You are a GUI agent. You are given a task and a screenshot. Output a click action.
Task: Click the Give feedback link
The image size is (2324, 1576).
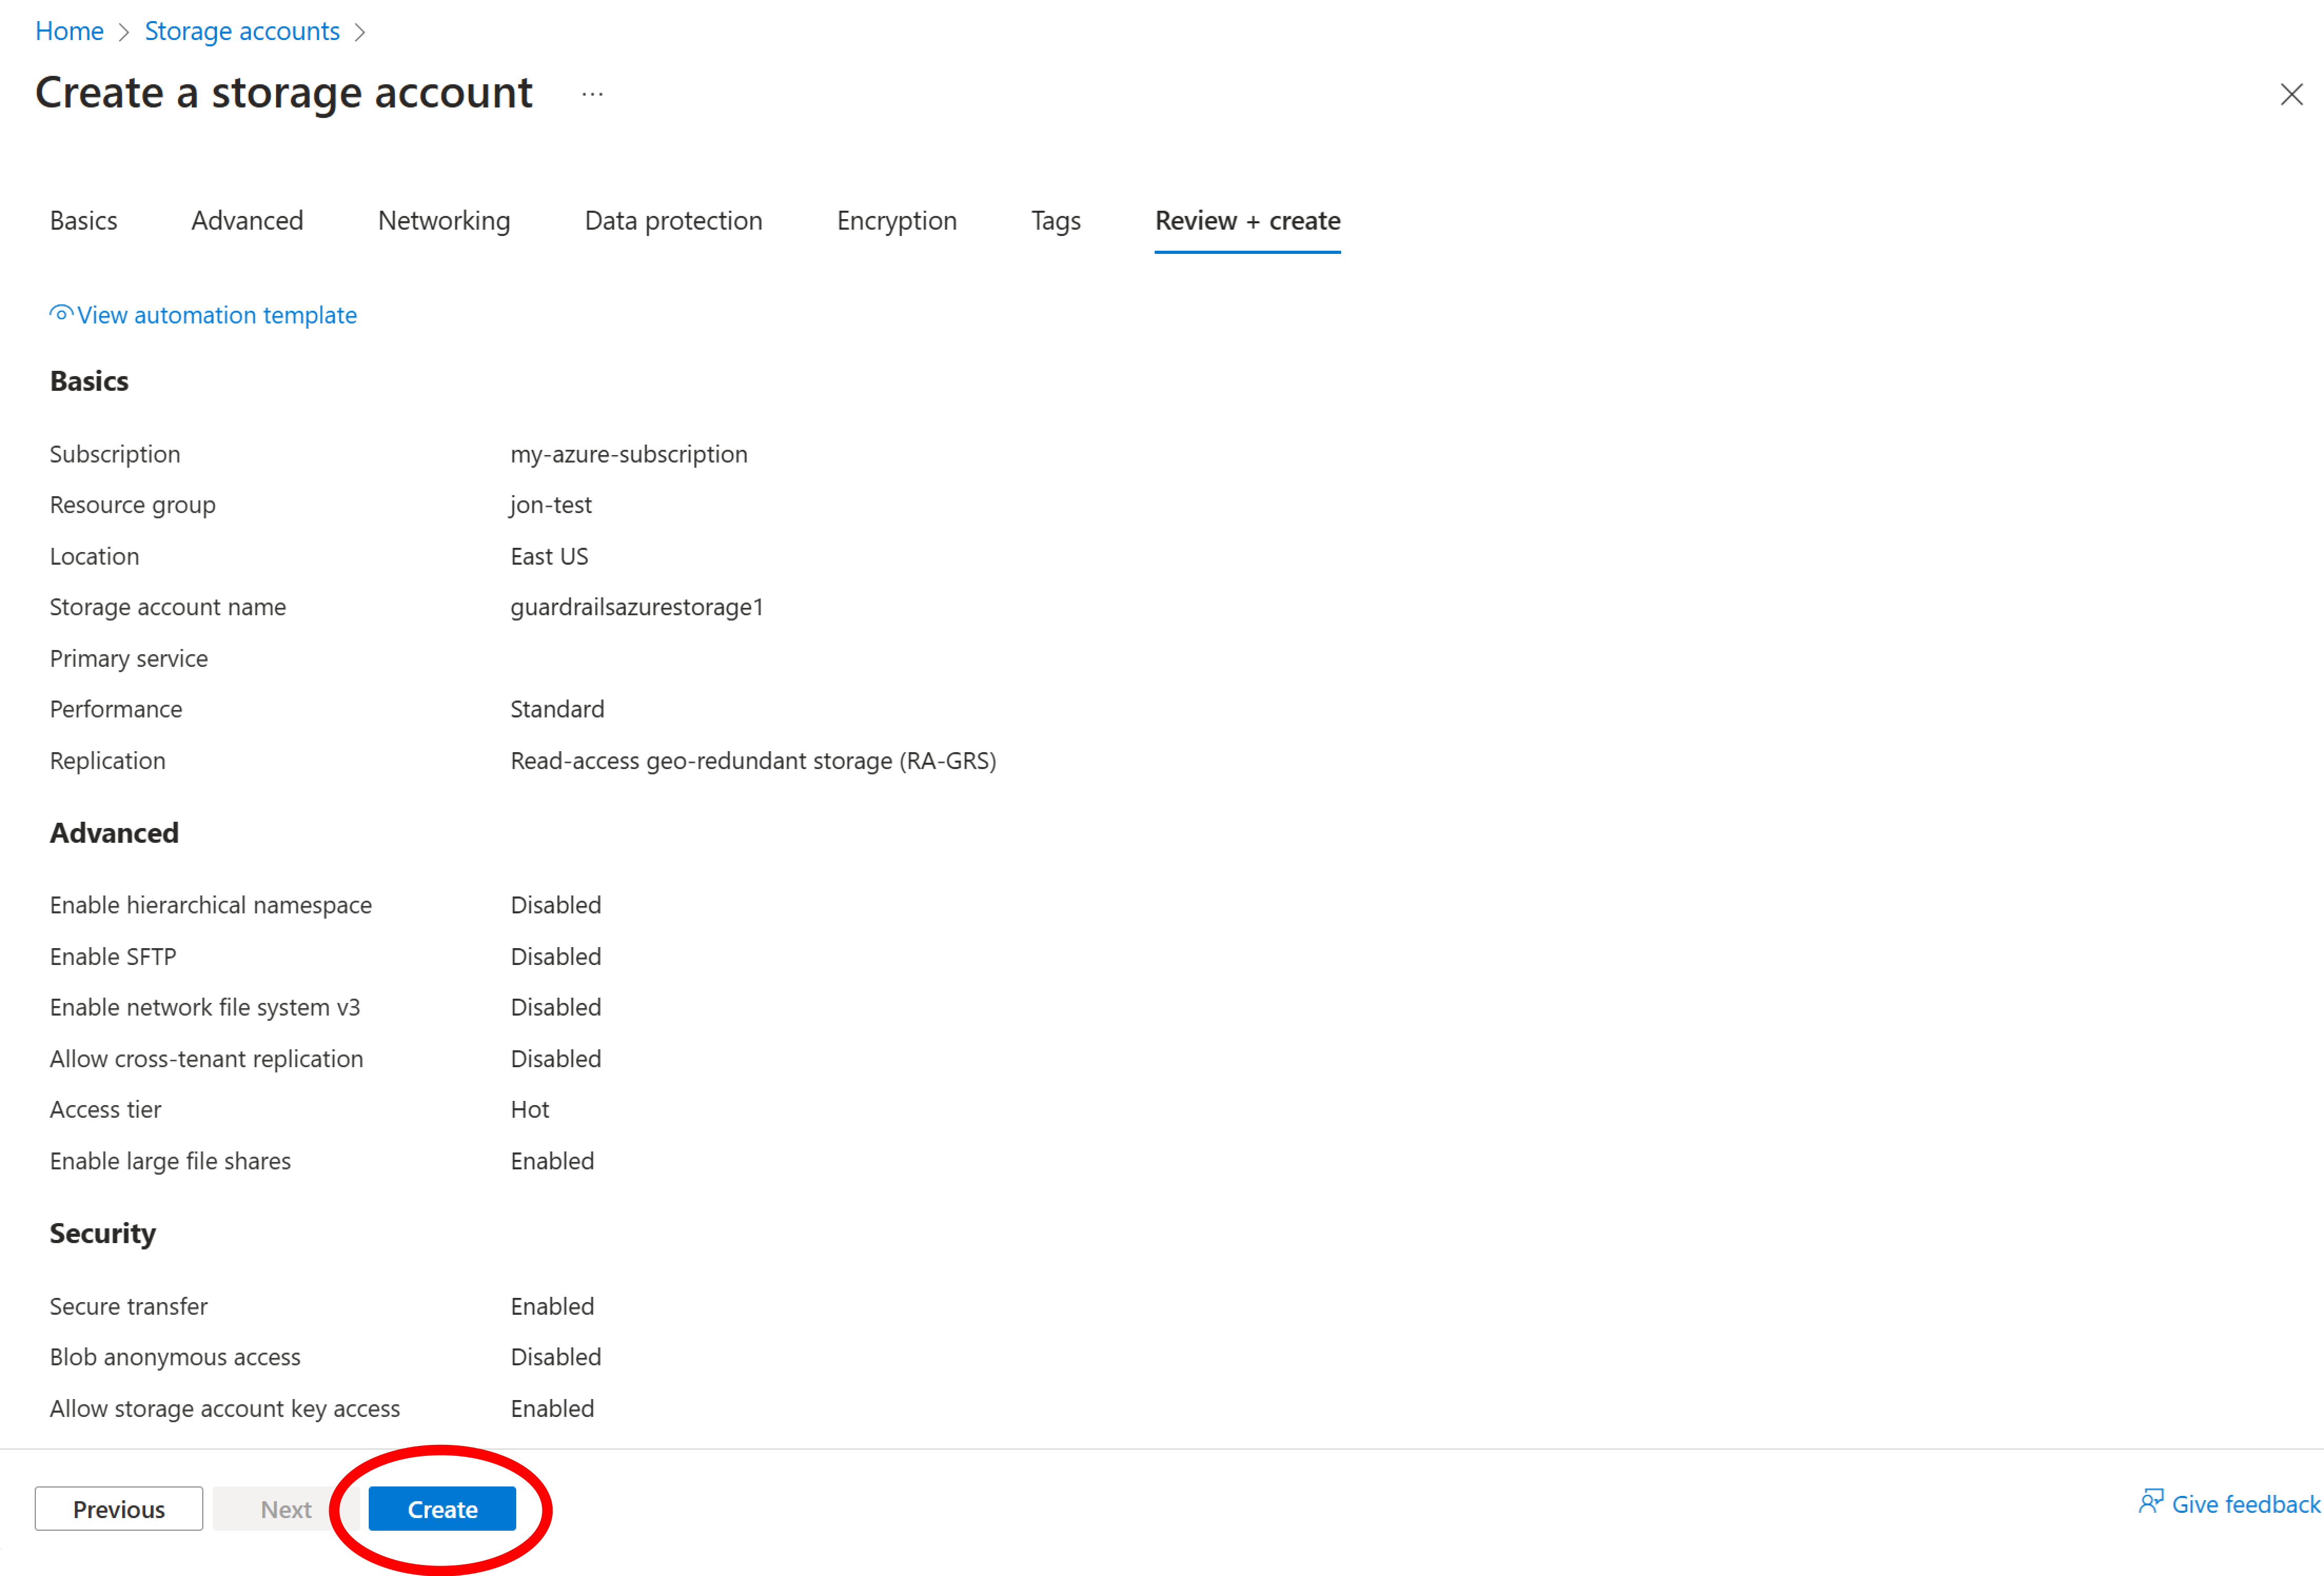pos(2245,1503)
